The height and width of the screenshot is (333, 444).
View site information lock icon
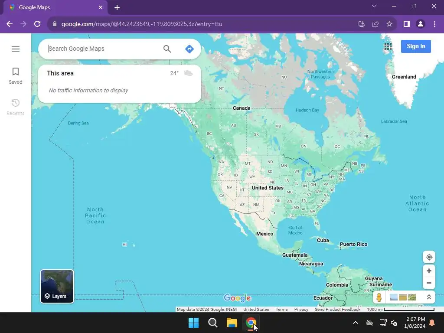[x=54, y=24]
